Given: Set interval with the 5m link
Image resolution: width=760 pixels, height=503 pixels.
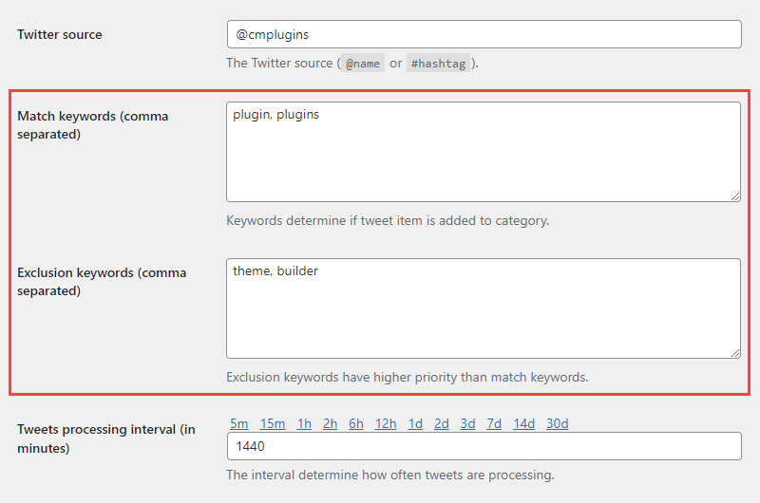Looking at the screenshot, I should point(238,423).
